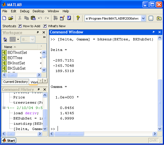Select the BDTInstSet variable

[17, 52]
